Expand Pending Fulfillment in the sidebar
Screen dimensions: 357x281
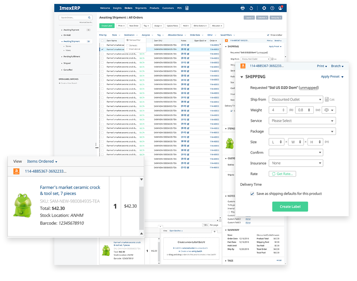click(62, 57)
